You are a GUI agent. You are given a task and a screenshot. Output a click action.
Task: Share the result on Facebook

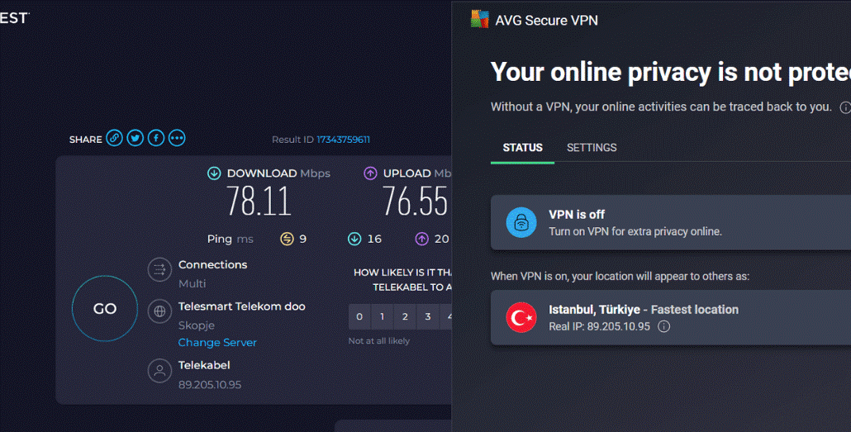[x=156, y=138]
